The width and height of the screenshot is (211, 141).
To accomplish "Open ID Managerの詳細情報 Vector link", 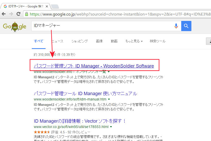I will point(80,121).
